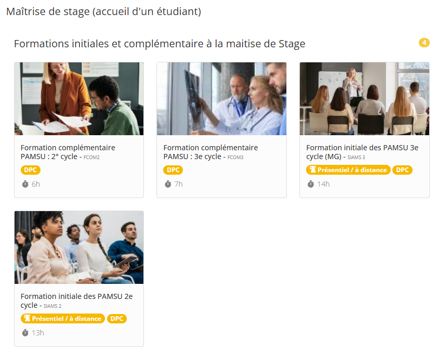The image size is (437, 352).
Task: Click the DPC badge on the FCOM3 card
Action: 173,170
